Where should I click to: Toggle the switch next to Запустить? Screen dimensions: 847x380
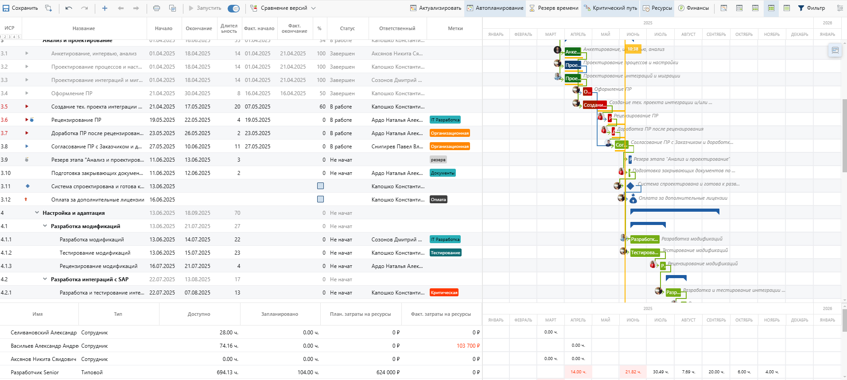coord(233,8)
